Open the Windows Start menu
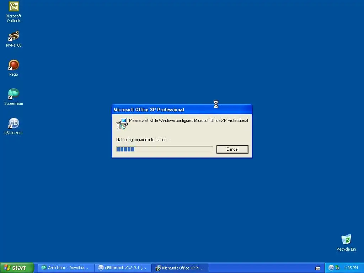This screenshot has width=364, height=273. pos(17,268)
